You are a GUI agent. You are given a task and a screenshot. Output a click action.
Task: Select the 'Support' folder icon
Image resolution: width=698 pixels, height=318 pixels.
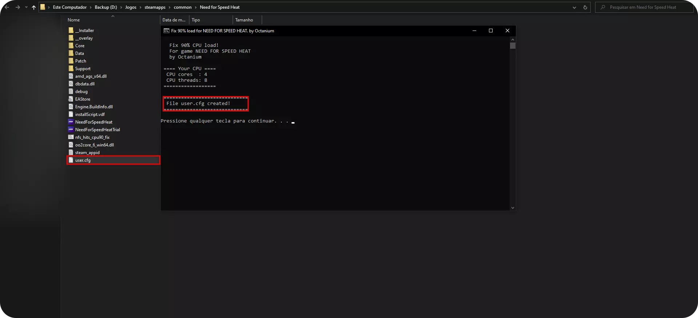[71, 69]
